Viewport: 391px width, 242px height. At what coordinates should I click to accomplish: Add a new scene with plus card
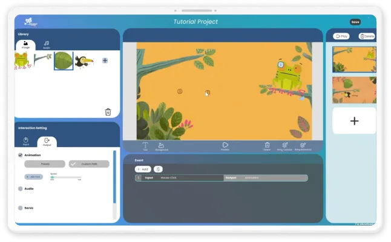[354, 121]
